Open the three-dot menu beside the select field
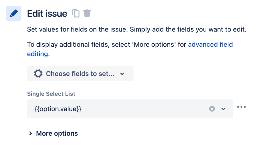 coord(241,107)
